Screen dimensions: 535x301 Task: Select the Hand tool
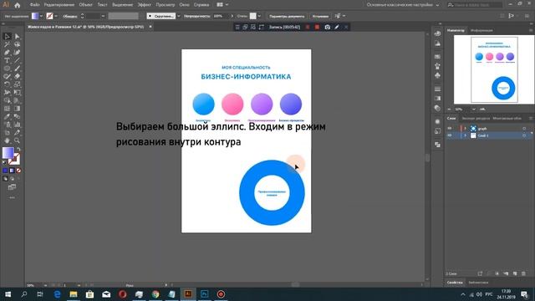7,140
